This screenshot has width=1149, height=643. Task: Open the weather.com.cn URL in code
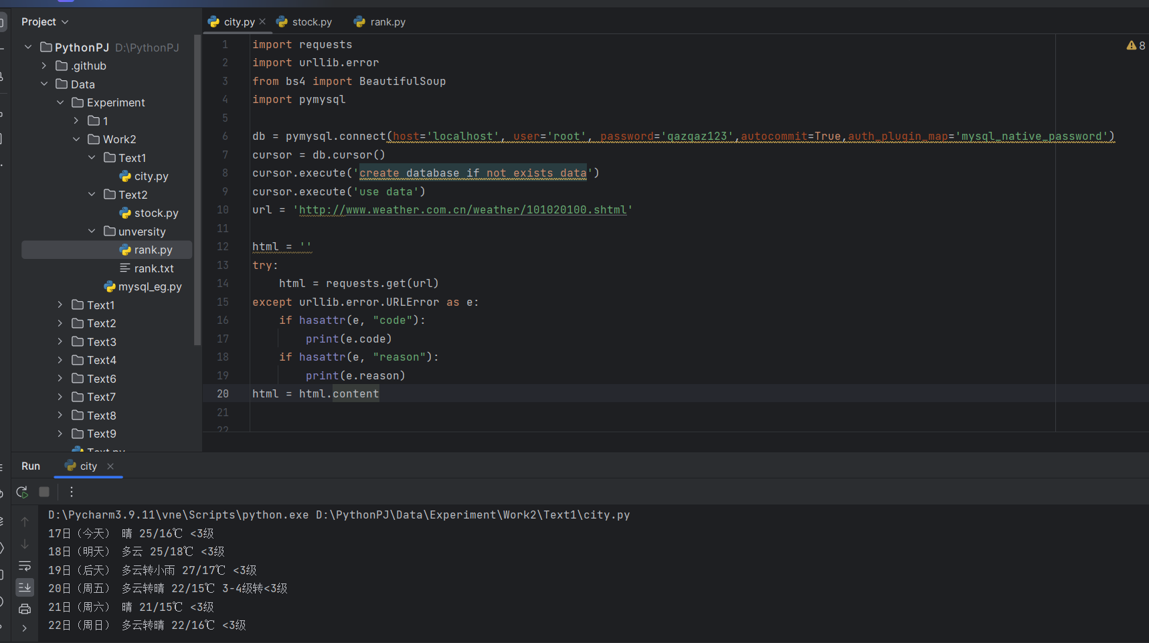pyautogui.click(x=462, y=210)
